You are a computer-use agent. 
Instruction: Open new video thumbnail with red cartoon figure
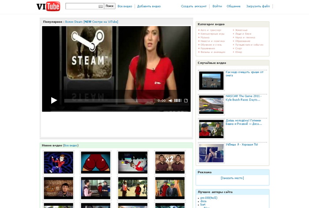tap(96, 163)
